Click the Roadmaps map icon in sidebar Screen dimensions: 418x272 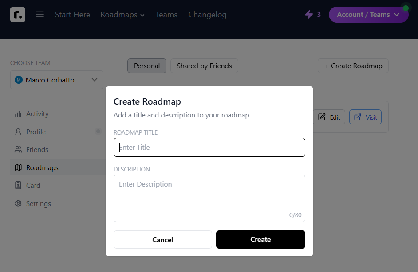tap(18, 167)
